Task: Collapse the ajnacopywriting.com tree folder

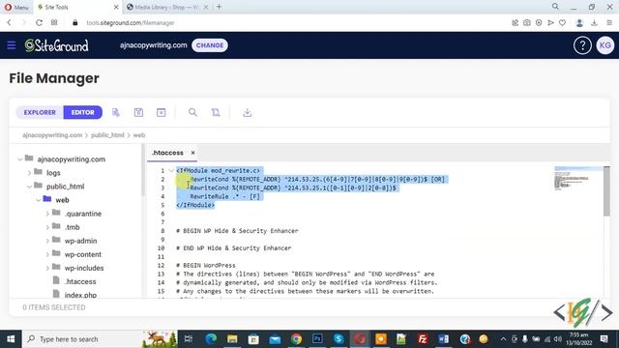Action: [x=20, y=159]
